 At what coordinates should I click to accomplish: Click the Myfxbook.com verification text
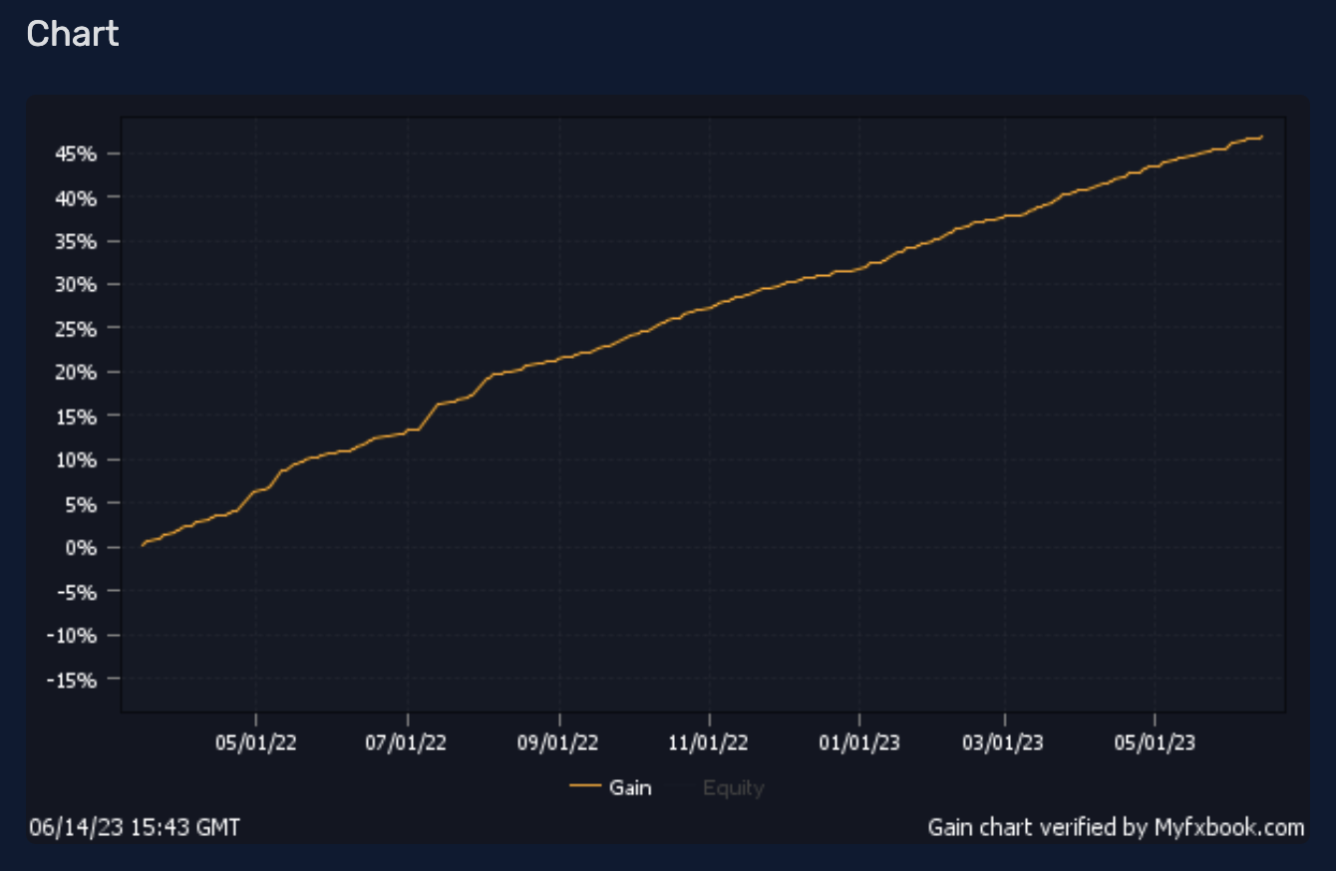(x=1115, y=827)
